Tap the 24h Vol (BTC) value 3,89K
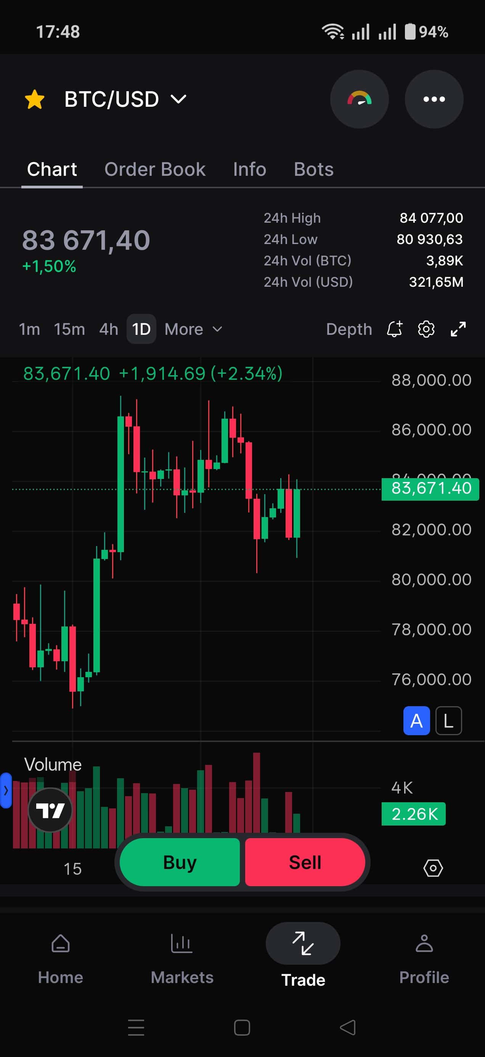The width and height of the screenshot is (485, 1057). click(444, 260)
